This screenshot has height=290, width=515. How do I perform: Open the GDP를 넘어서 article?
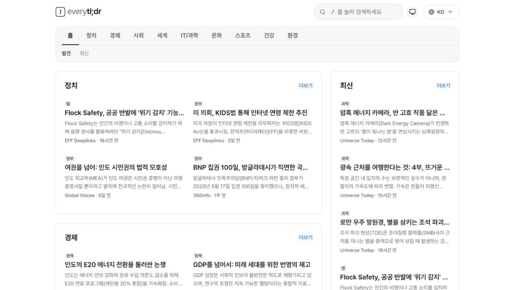252,264
